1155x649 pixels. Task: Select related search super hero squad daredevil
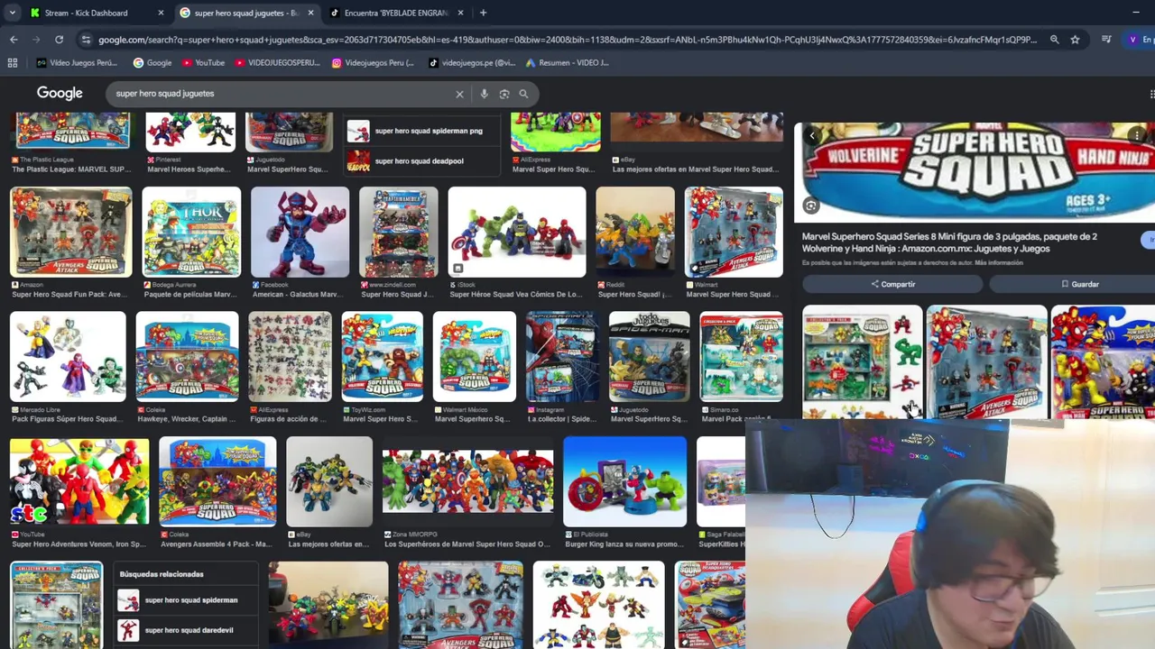[188, 630]
